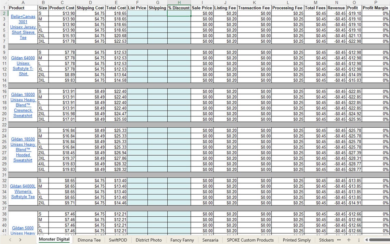
Task: Switch to the Dimona Tee sheet
Action: pyautogui.click(x=89, y=240)
